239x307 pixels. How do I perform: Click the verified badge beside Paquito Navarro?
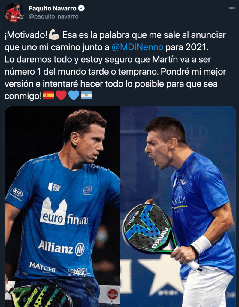tap(81, 8)
